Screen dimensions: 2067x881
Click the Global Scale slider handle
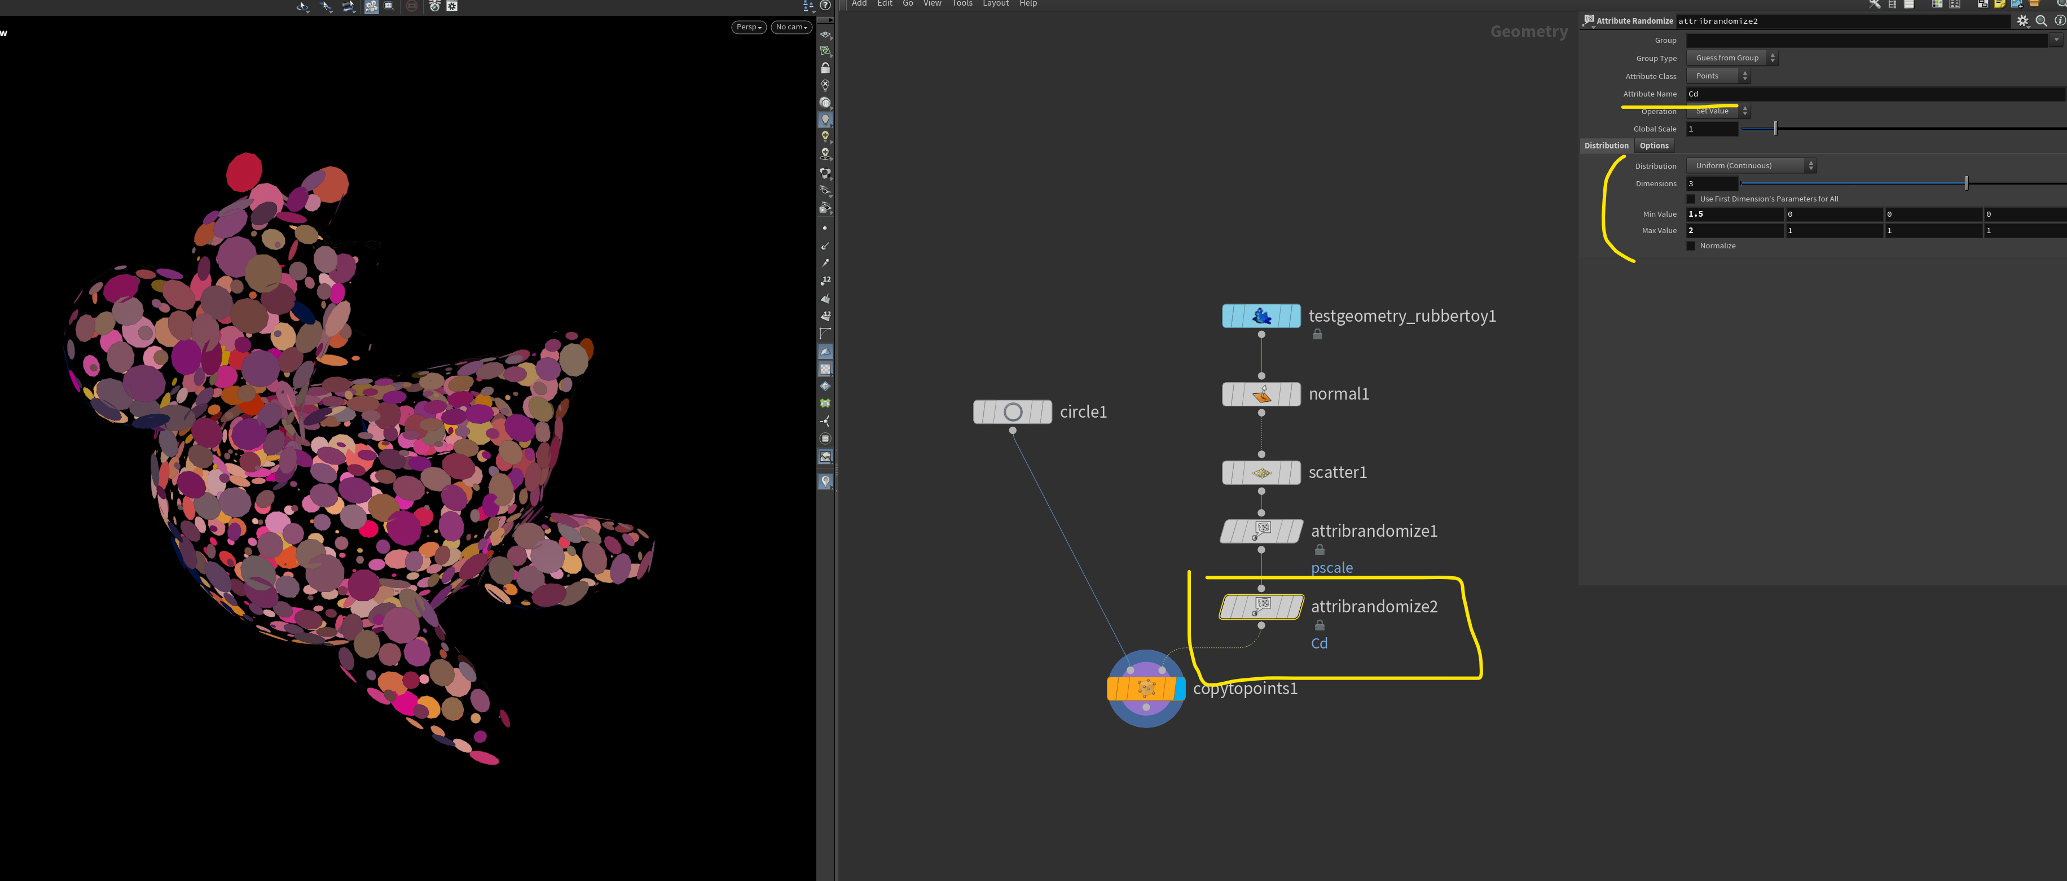point(1775,129)
